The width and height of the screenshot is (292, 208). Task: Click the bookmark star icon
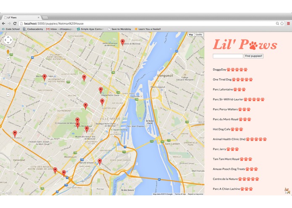click(x=282, y=24)
